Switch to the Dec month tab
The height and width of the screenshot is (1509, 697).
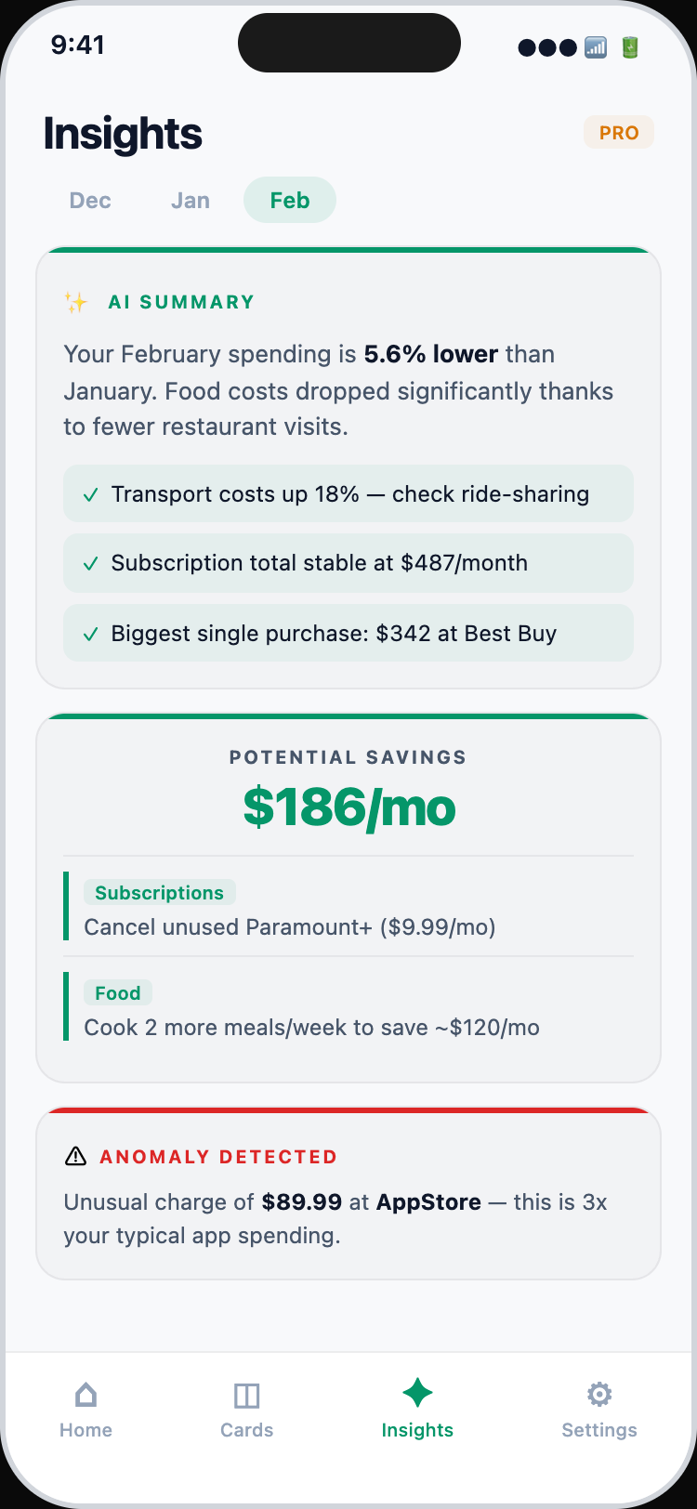click(x=90, y=201)
